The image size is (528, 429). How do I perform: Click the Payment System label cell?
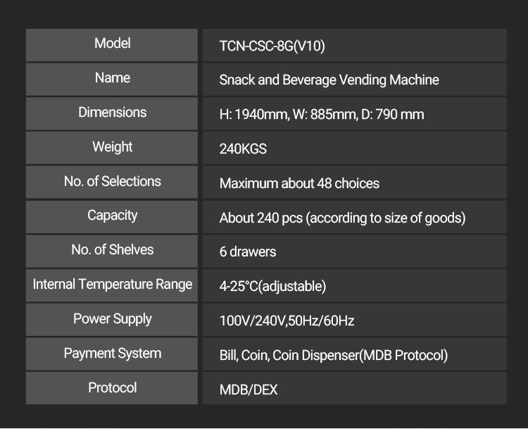pos(113,354)
